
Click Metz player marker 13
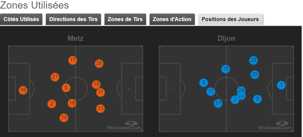pos(100,109)
